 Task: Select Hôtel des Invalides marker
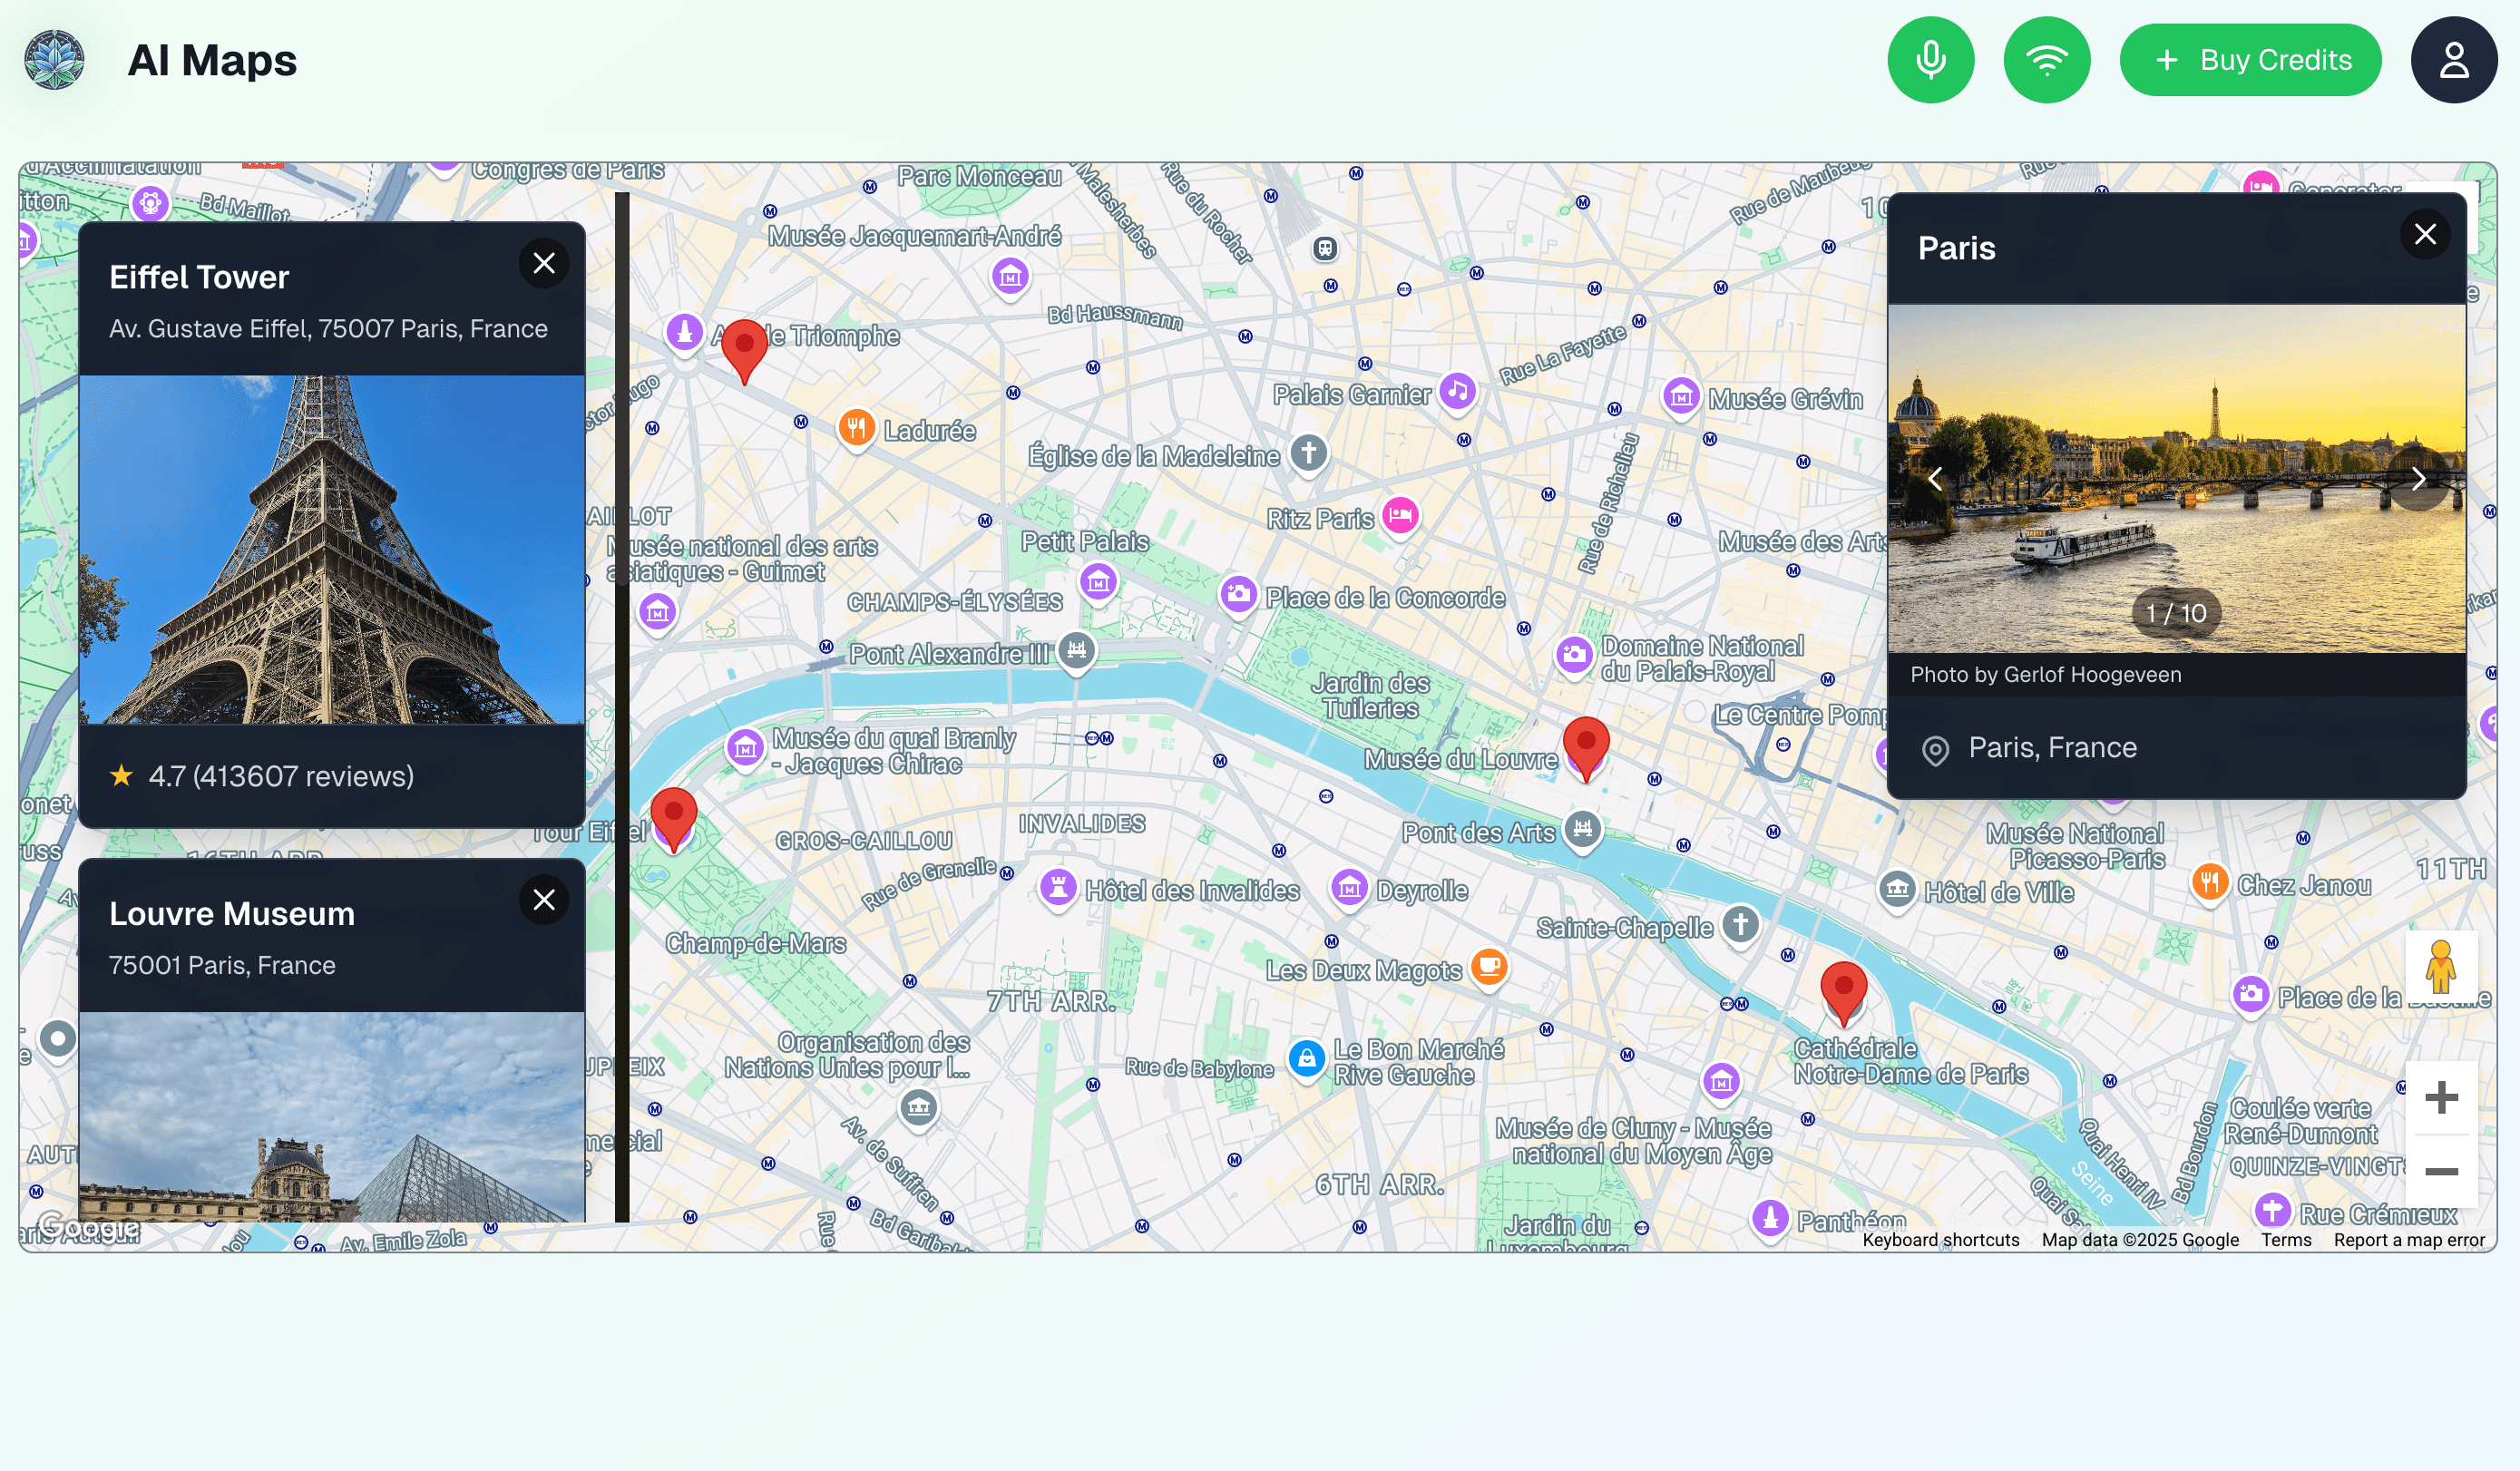tap(1058, 887)
